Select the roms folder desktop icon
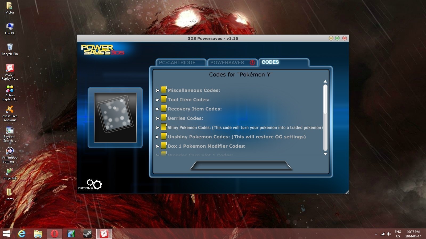 click(10, 194)
